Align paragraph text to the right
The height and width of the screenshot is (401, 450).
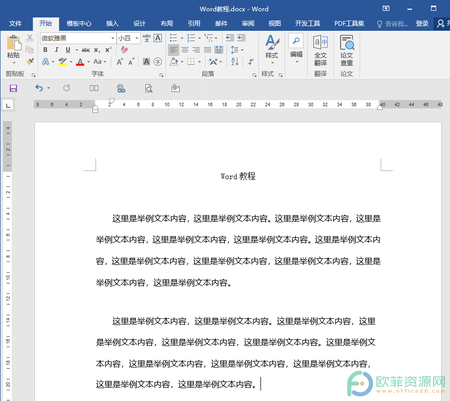[x=196, y=50]
